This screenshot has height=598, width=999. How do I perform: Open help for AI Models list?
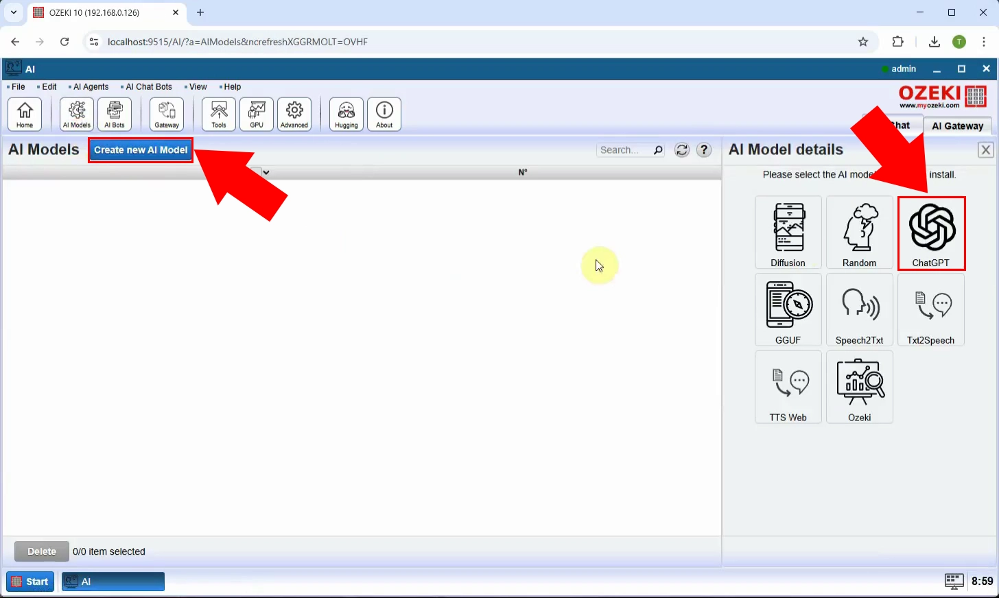click(x=704, y=150)
